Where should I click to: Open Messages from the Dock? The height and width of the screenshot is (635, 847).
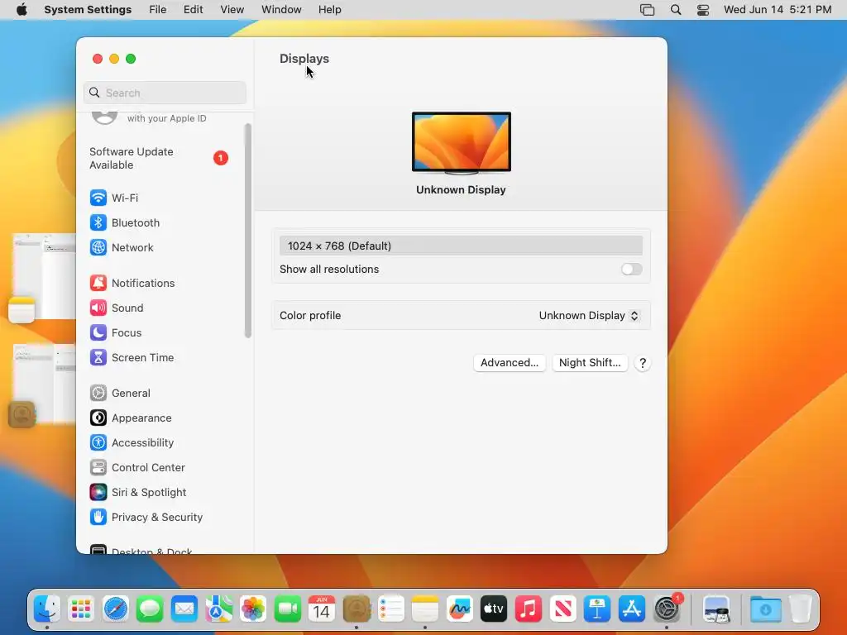[150, 609]
